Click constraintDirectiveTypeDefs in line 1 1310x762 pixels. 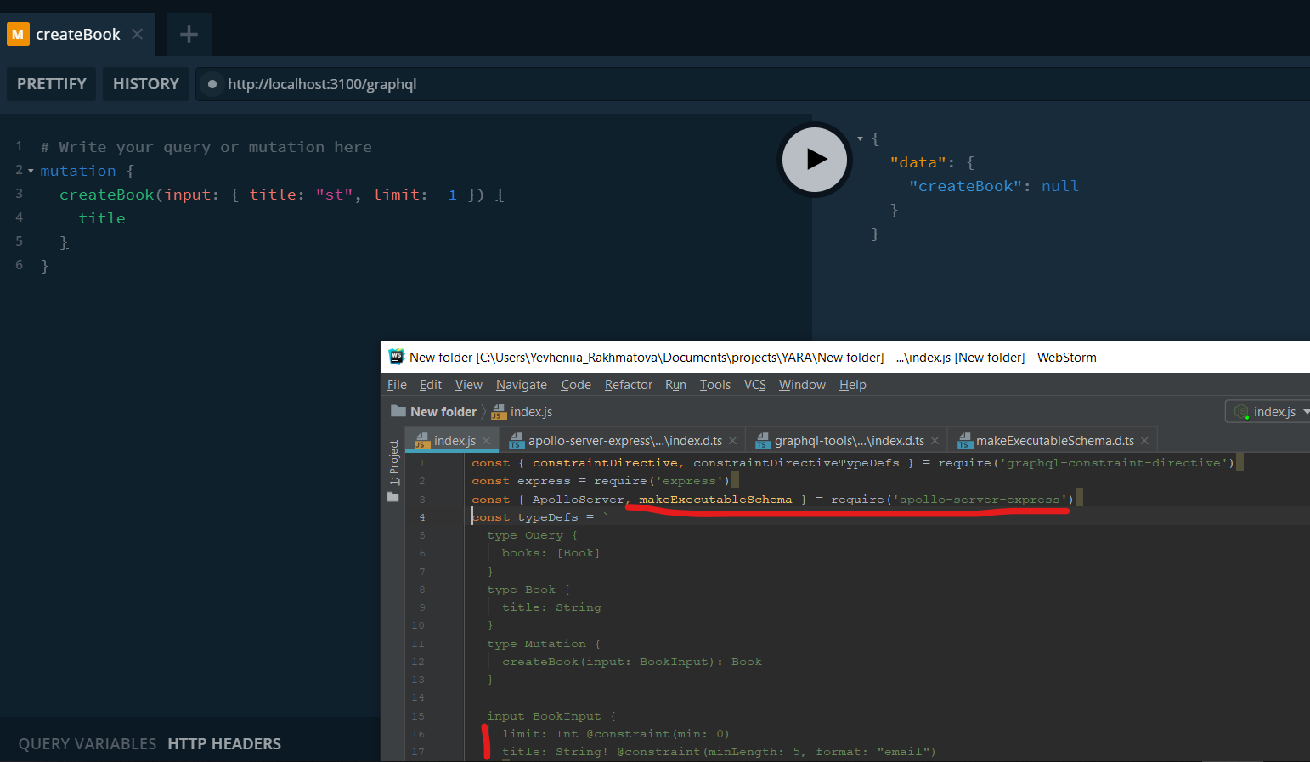click(x=796, y=462)
